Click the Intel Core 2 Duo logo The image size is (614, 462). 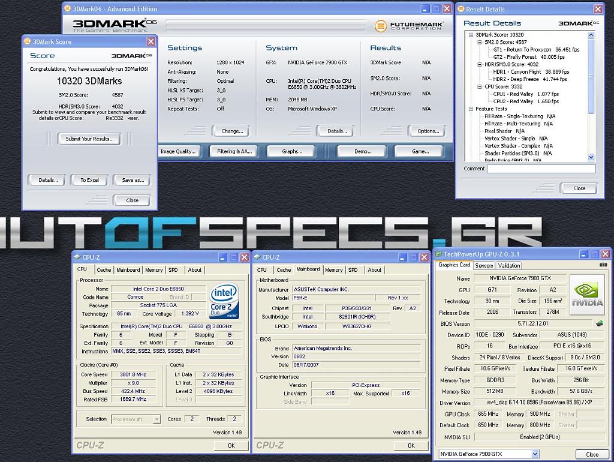point(224,301)
